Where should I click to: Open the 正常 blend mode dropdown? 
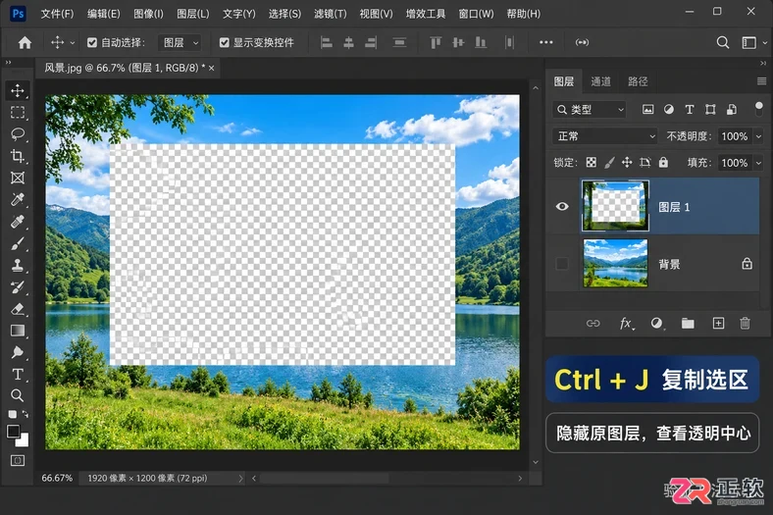click(605, 136)
